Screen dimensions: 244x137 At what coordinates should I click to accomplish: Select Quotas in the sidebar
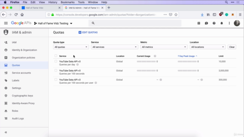(x=16, y=65)
